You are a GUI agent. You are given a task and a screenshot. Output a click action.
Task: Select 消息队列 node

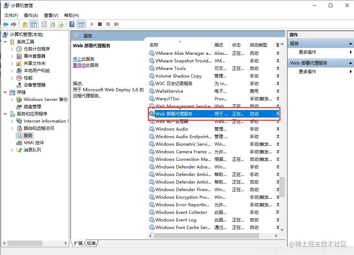tap(32, 150)
